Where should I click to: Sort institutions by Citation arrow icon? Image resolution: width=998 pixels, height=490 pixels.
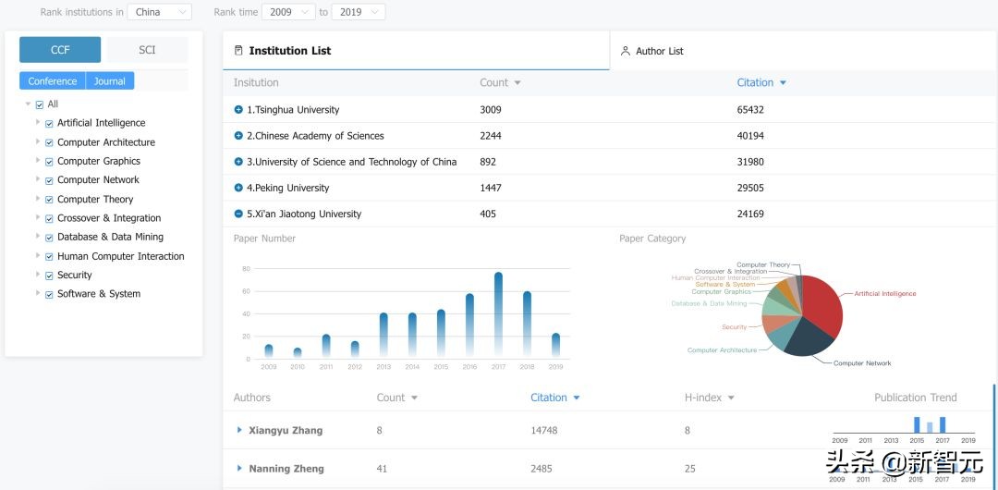coord(784,83)
